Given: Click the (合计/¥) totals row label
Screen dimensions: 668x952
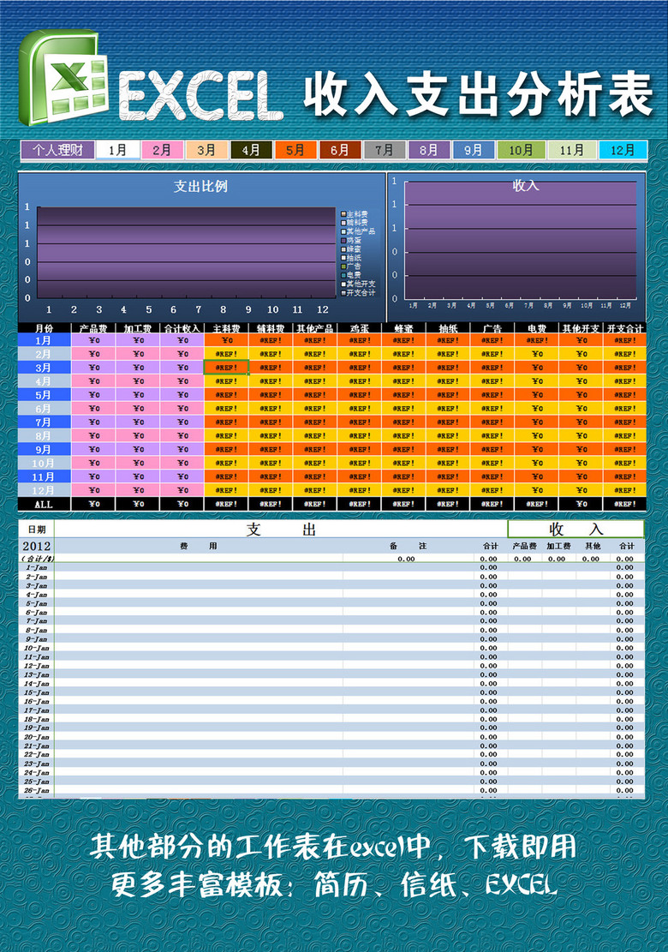Looking at the screenshot, I should (37, 559).
